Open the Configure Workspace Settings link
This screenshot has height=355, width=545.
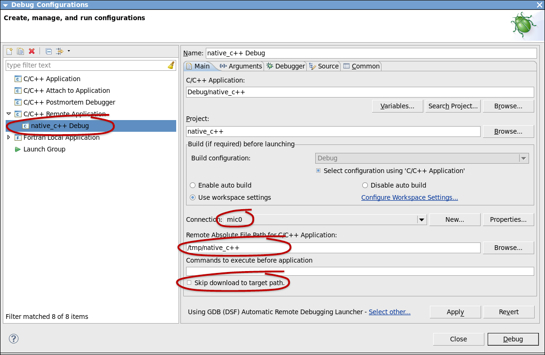coord(409,197)
